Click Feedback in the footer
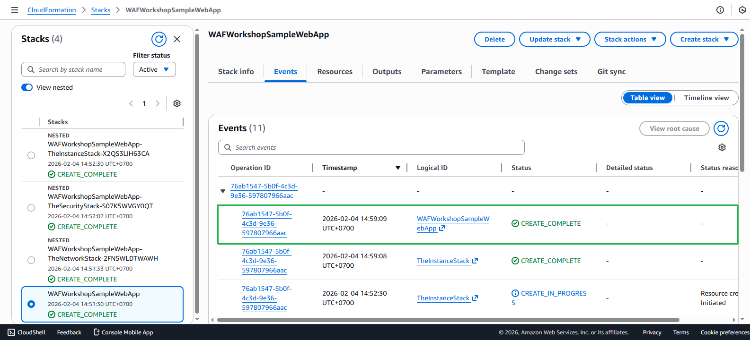This screenshot has width=750, height=340. pos(69,332)
